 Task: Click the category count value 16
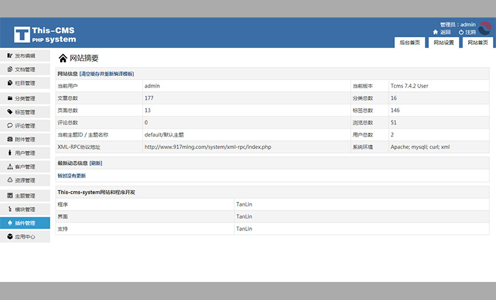pyautogui.click(x=394, y=98)
